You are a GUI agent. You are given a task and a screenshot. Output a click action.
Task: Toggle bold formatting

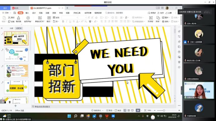pyautogui.click(x=63, y=21)
